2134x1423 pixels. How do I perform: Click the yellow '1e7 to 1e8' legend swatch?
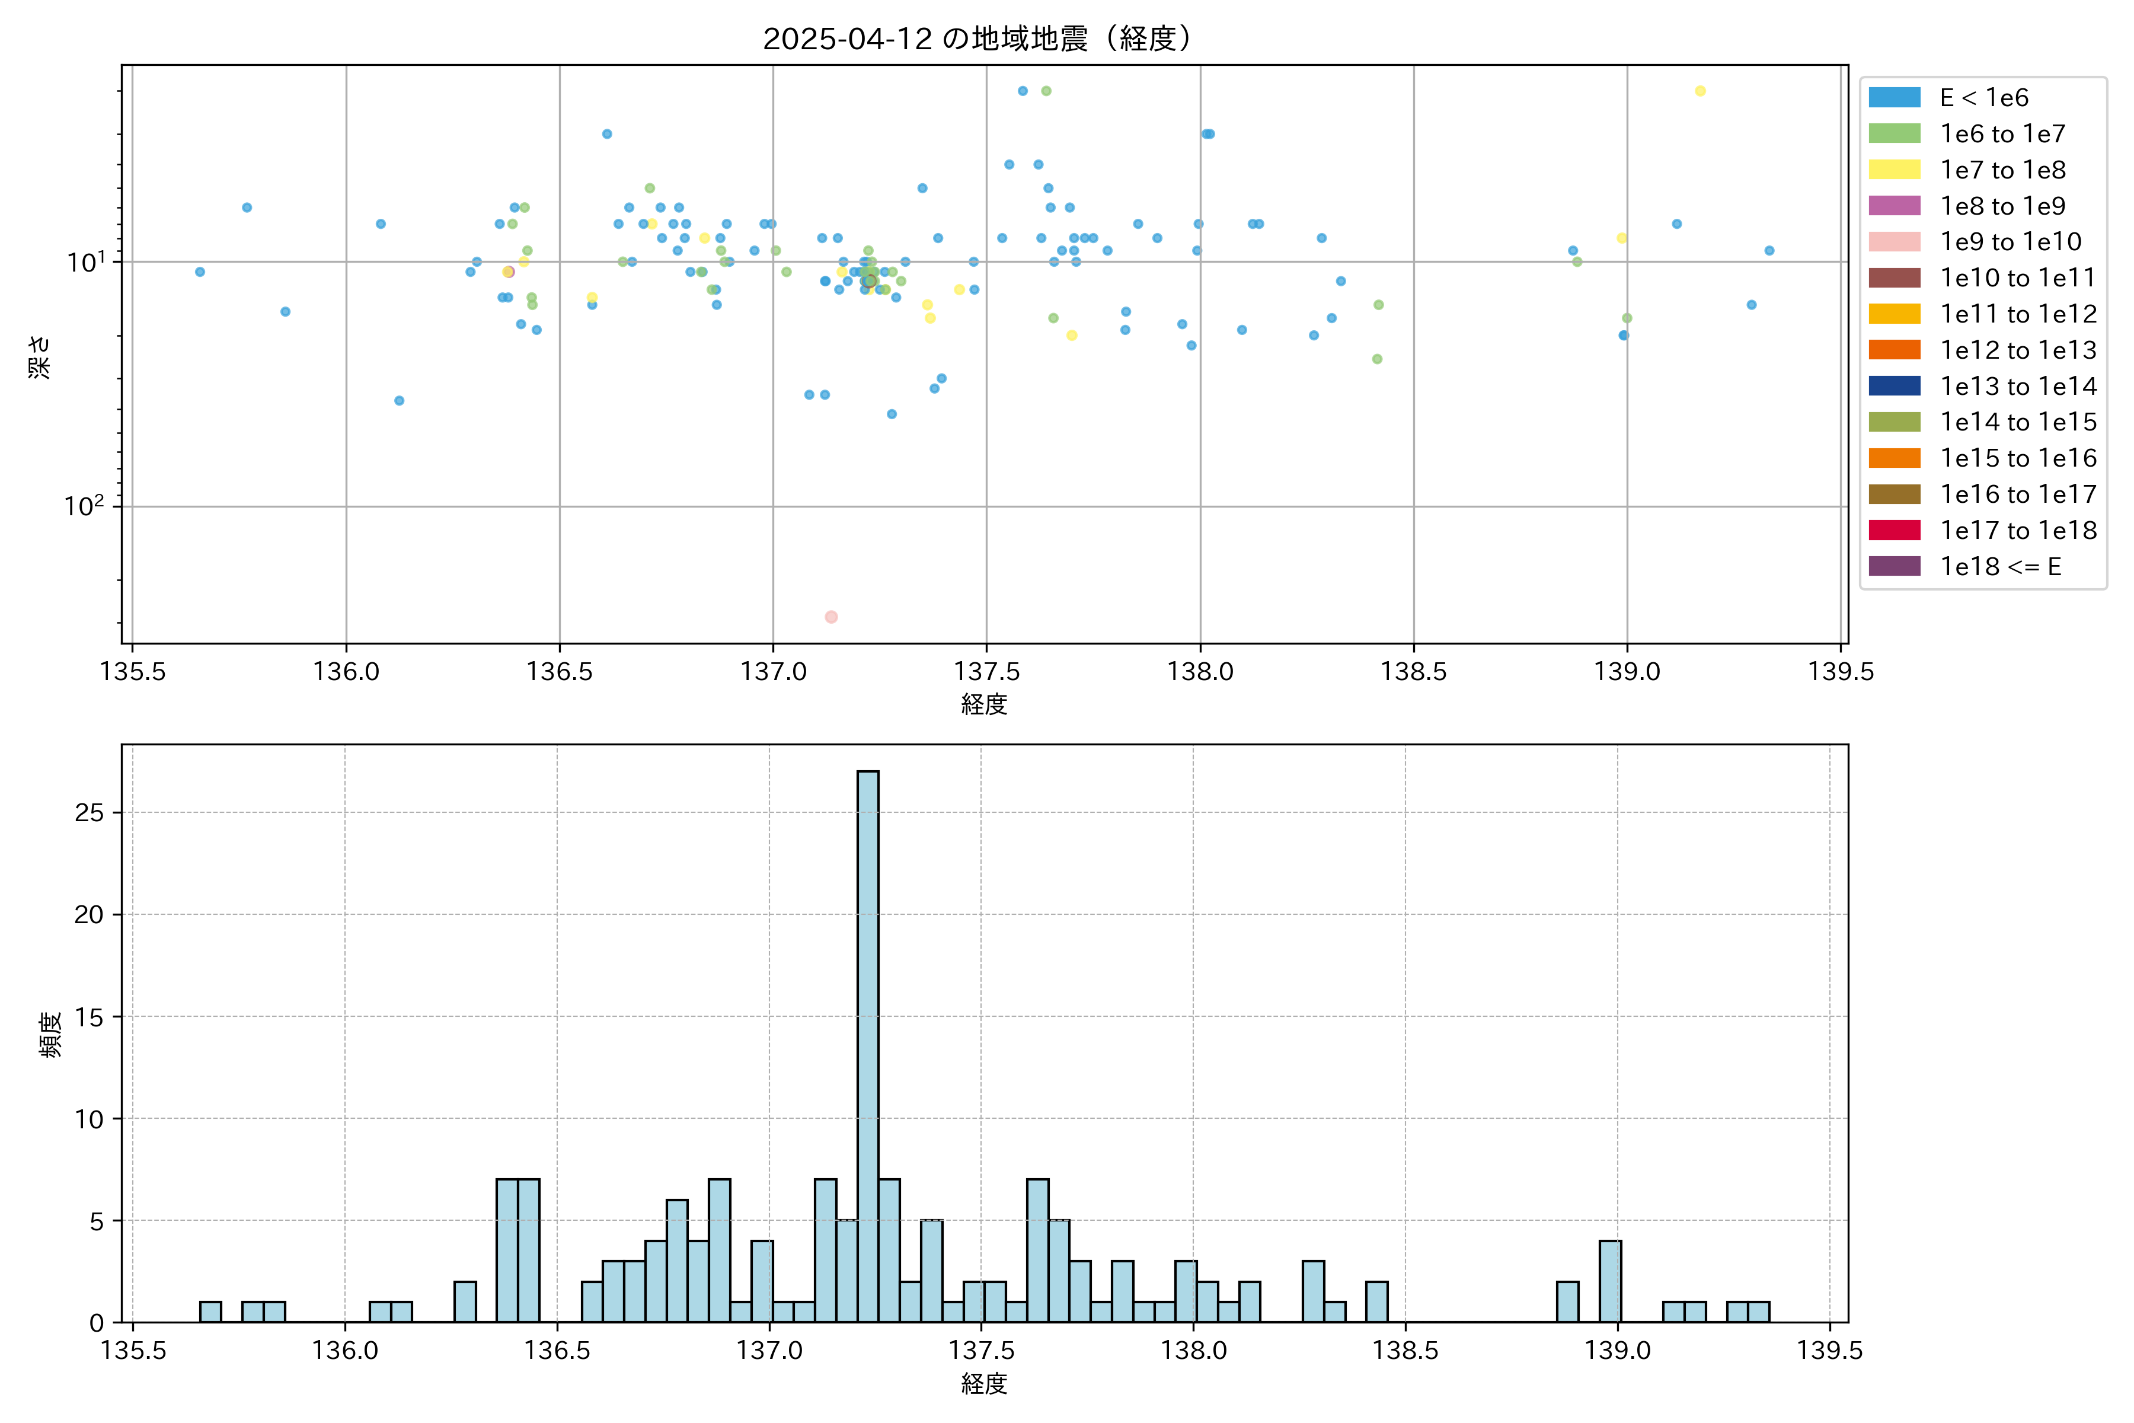click(1893, 170)
